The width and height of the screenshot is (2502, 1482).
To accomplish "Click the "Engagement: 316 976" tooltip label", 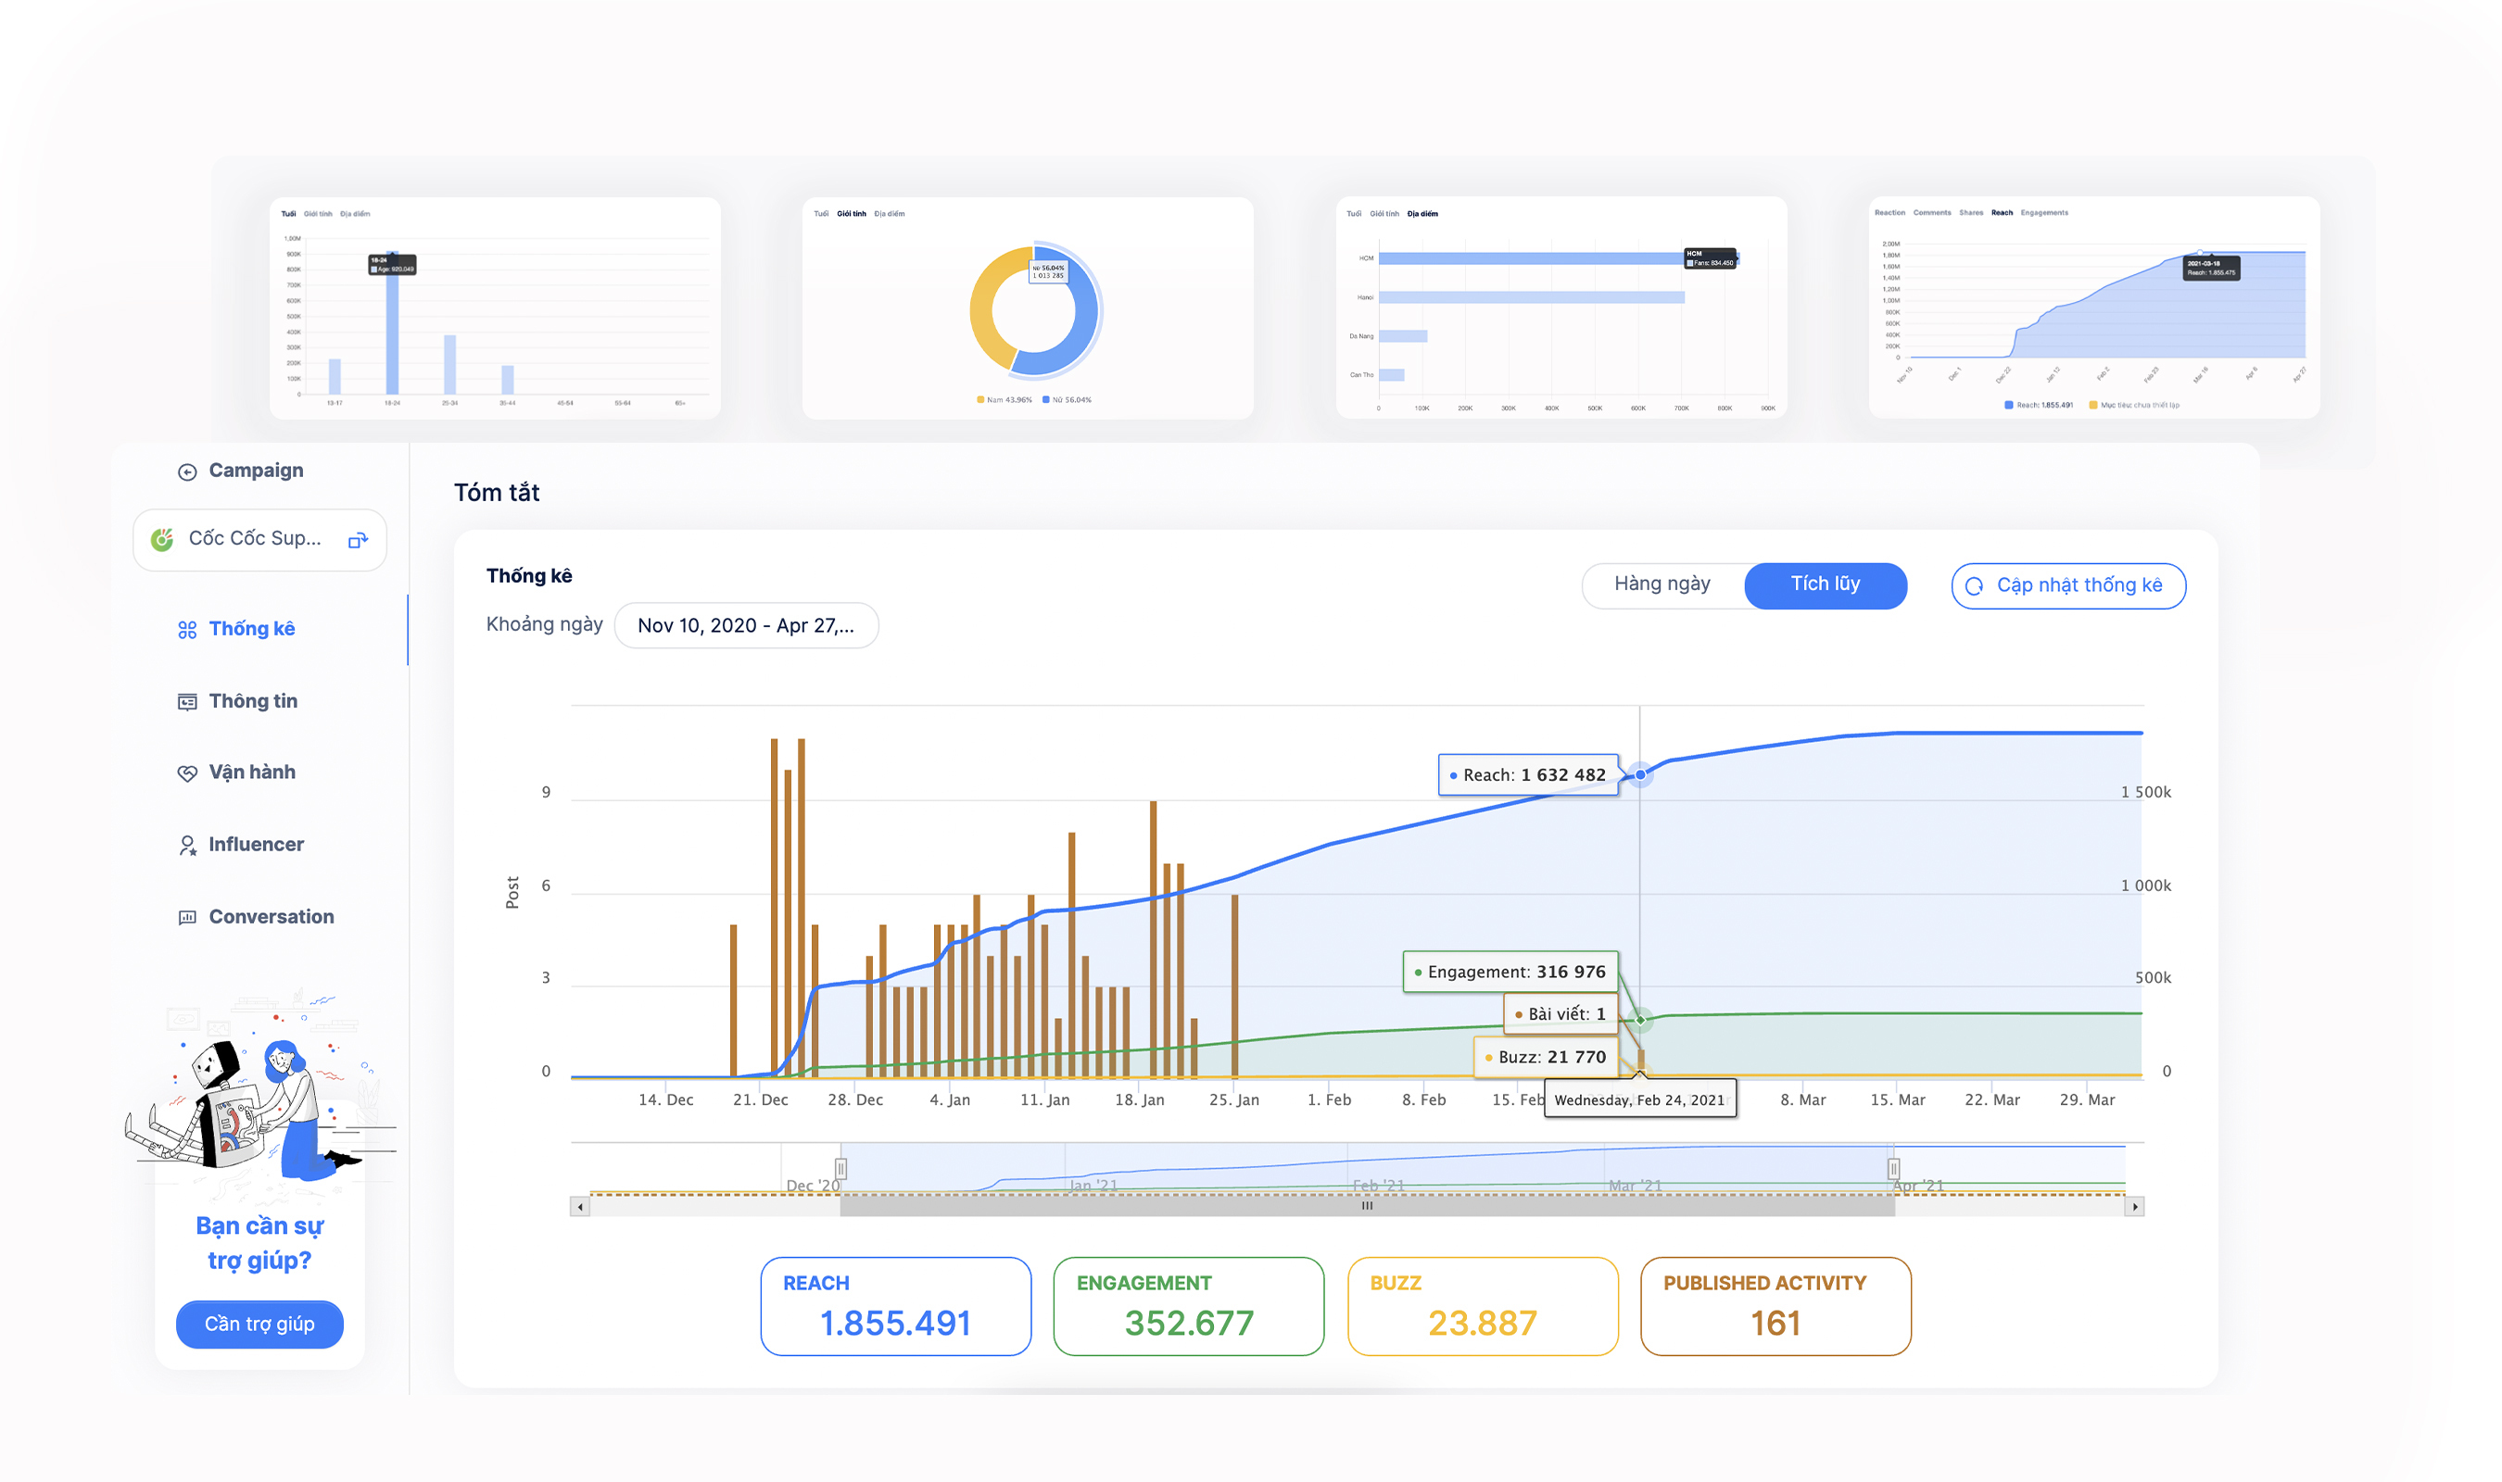I will tap(1510, 972).
